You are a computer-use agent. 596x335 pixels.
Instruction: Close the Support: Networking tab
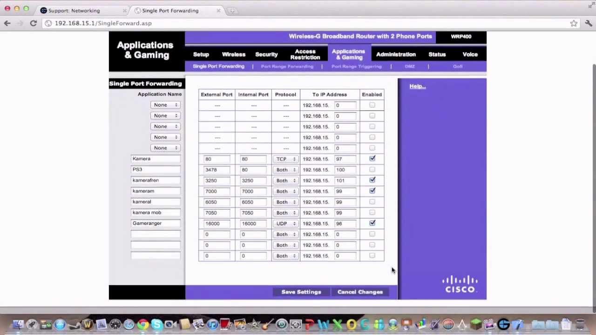tap(124, 11)
